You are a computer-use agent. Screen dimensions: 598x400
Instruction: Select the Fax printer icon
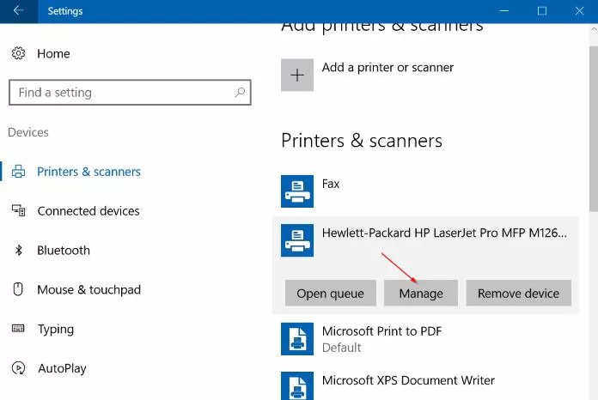pyautogui.click(x=297, y=191)
